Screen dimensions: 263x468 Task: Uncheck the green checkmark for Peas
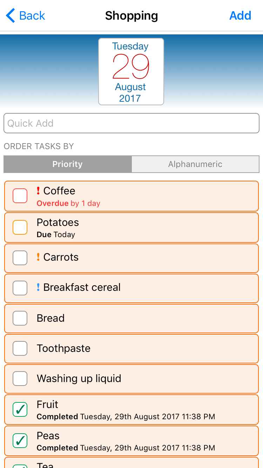20,441
